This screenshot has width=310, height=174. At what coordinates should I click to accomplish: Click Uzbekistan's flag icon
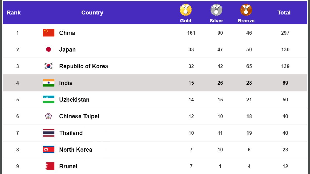point(49,100)
